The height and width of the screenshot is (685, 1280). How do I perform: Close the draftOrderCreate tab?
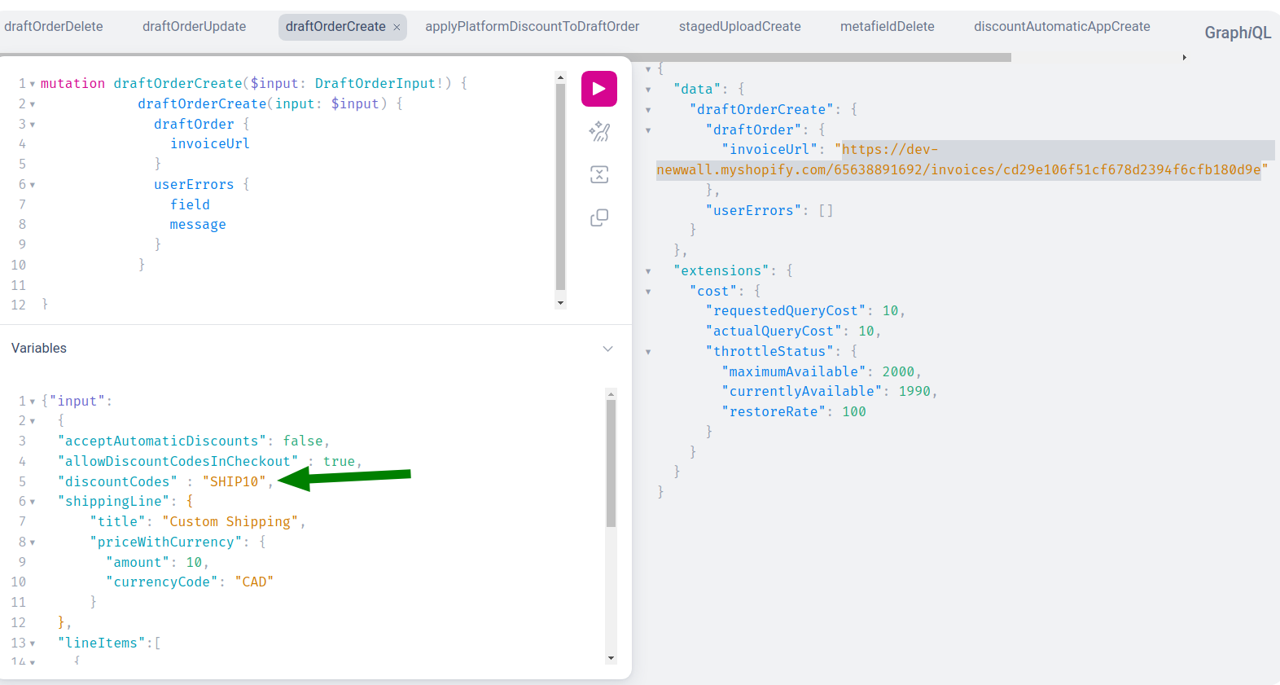tap(397, 28)
